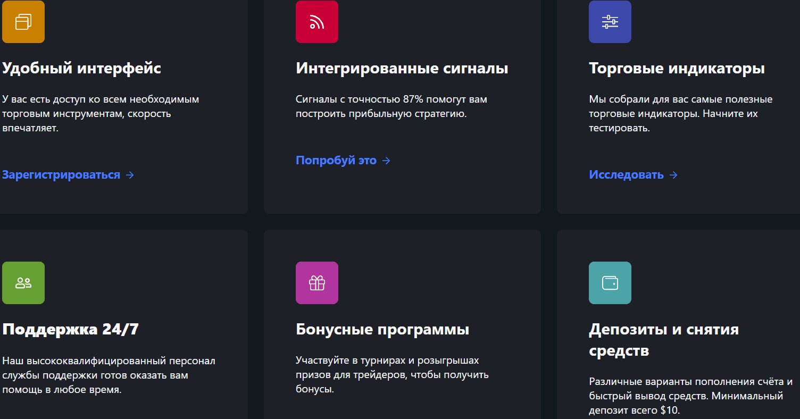Click the arrow next to Зарегистрироваться

point(130,175)
